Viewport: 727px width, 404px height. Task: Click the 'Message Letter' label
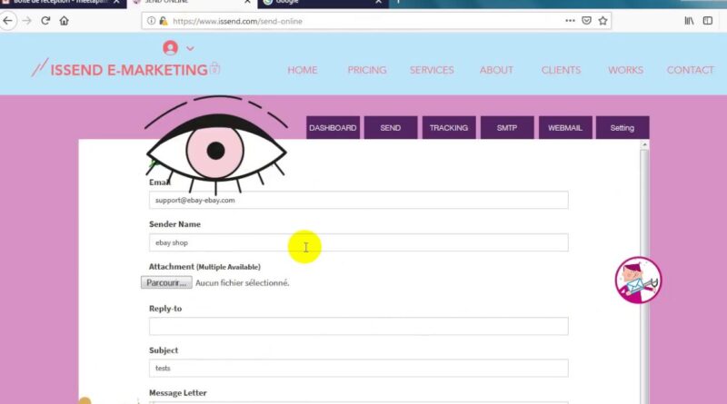[177, 393]
